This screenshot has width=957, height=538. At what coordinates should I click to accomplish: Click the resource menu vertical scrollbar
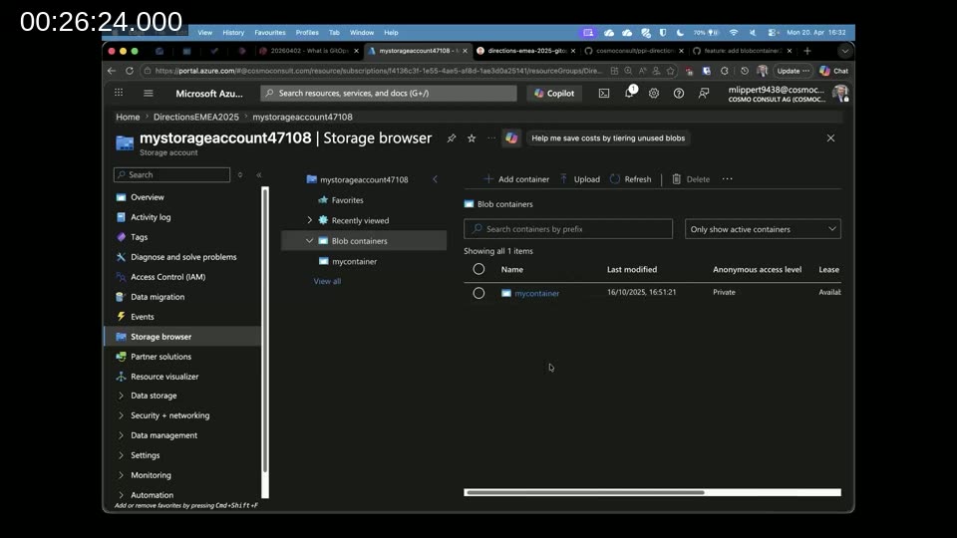click(265, 330)
